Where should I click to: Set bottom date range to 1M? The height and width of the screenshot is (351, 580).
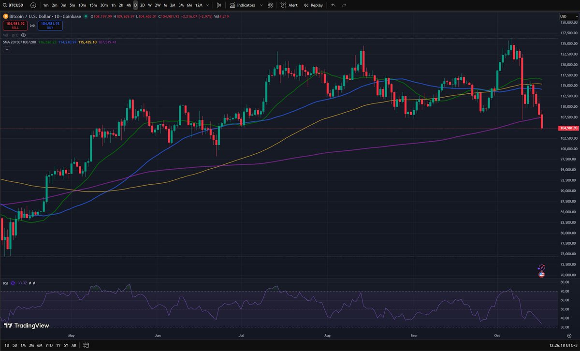(23, 345)
